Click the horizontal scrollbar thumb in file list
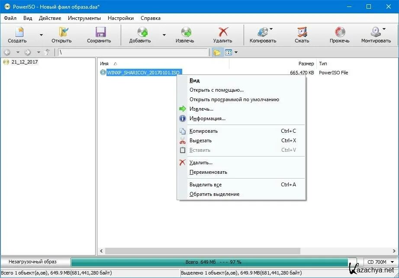This screenshot has width=399, height=278. click(203, 251)
